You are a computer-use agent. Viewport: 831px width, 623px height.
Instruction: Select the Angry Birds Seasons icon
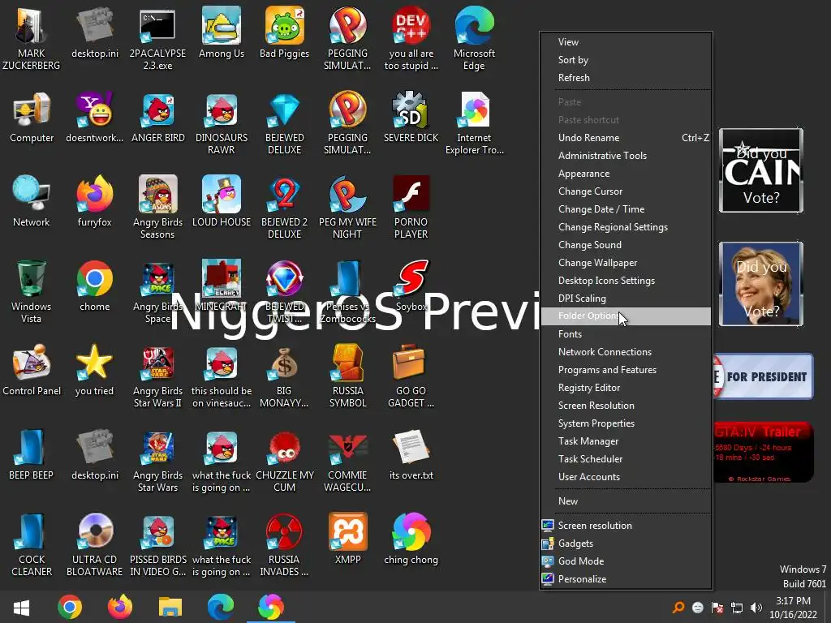pyautogui.click(x=157, y=207)
